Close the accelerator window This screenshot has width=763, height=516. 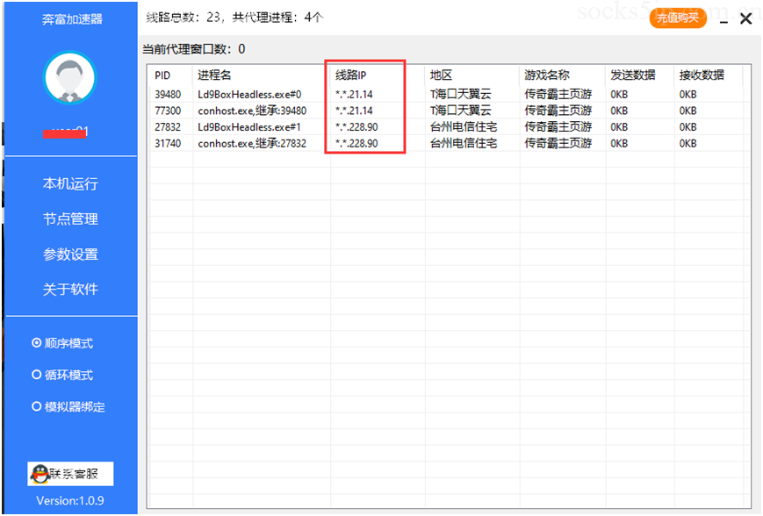click(x=745, y=18)
